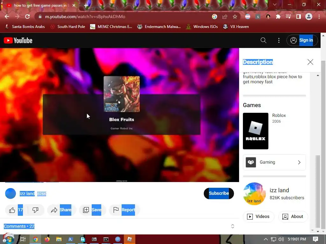Open izz land Videos button
This screenshot has width=326, height=244.
pos(259,216)
